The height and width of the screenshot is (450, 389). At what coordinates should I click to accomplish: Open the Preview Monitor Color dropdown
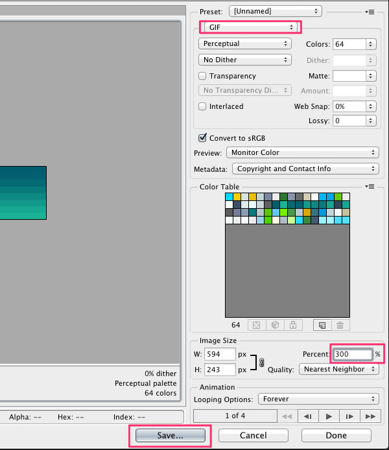pos(303,152)
